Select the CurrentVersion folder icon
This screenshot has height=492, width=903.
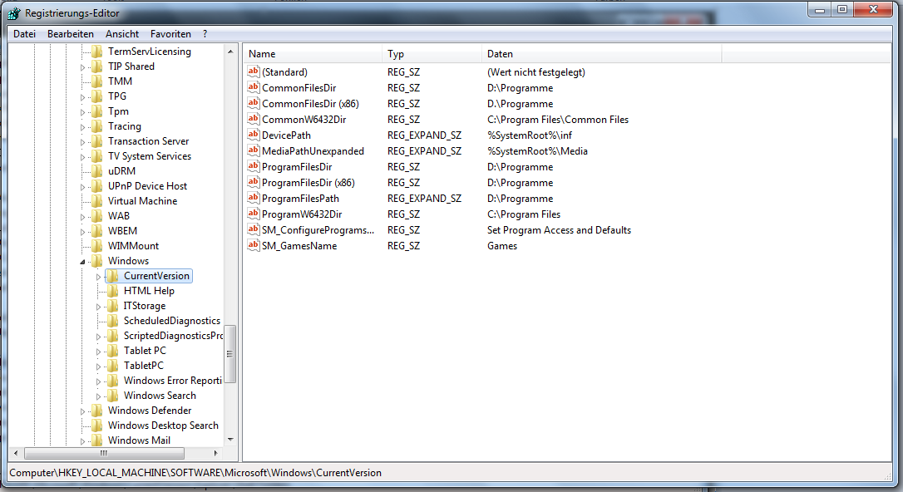tap(113, 276)
